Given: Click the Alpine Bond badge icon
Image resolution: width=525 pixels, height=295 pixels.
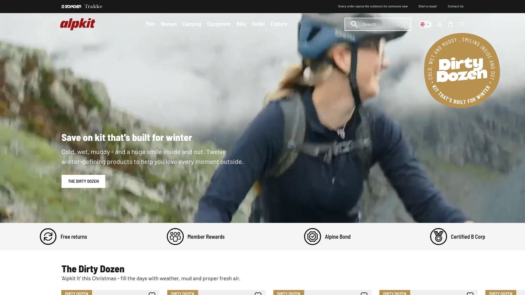Looking at the screenshot, I should click(x=312, y=236).
